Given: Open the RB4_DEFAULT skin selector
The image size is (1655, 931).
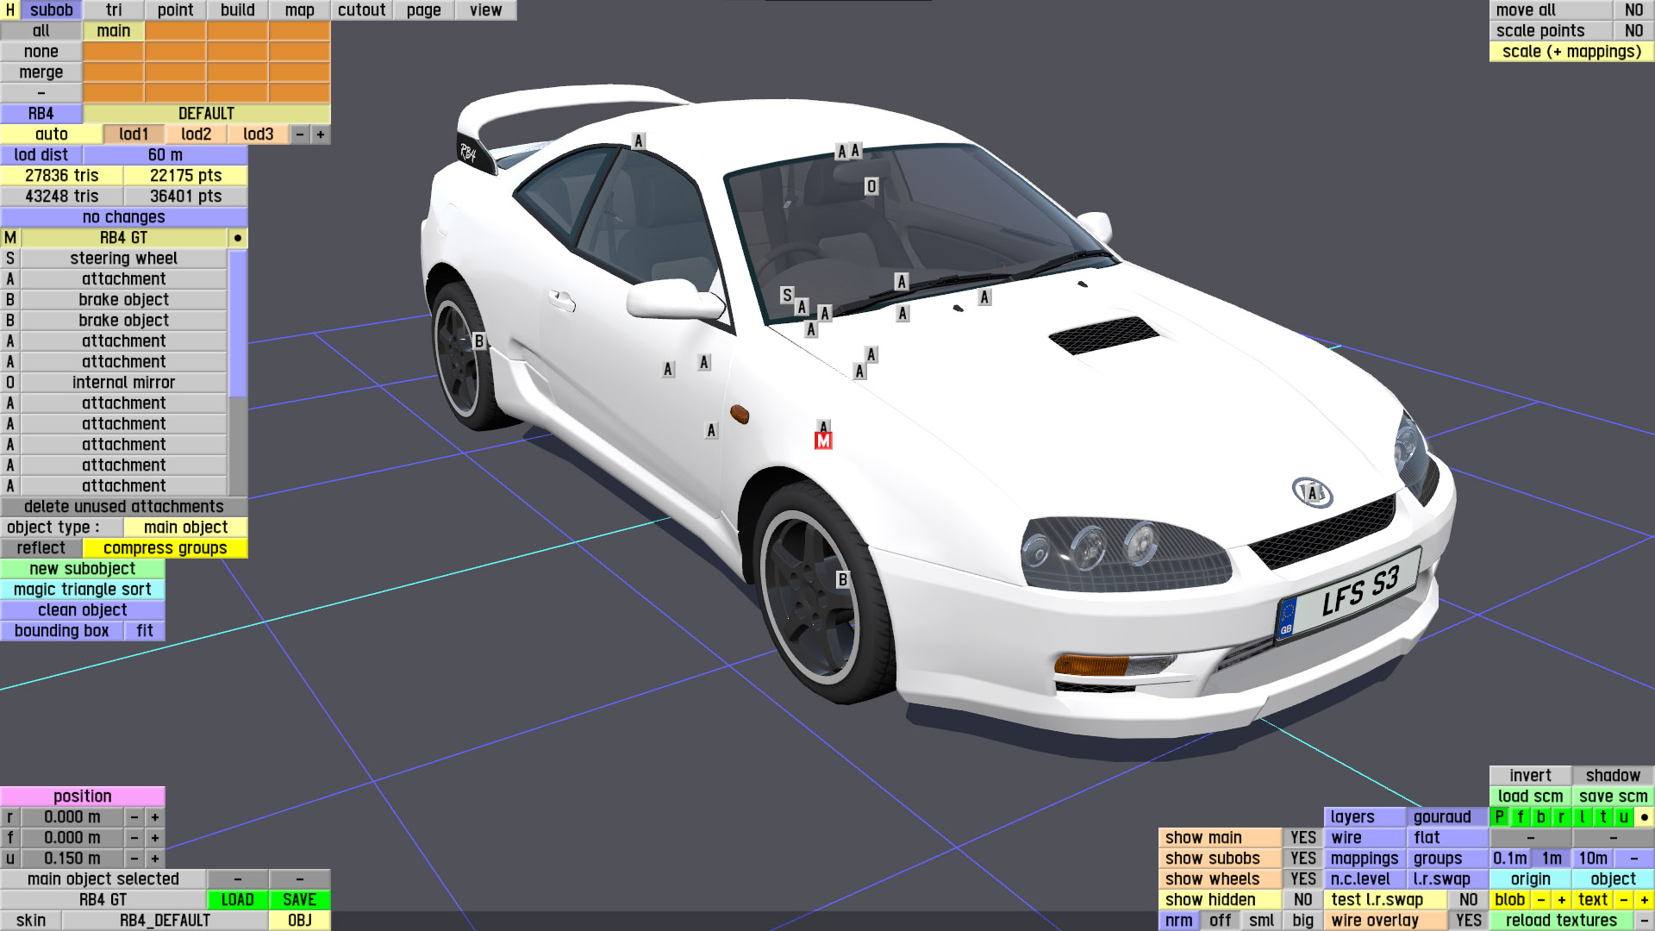Looking at the screenshot, I should 165,921.
